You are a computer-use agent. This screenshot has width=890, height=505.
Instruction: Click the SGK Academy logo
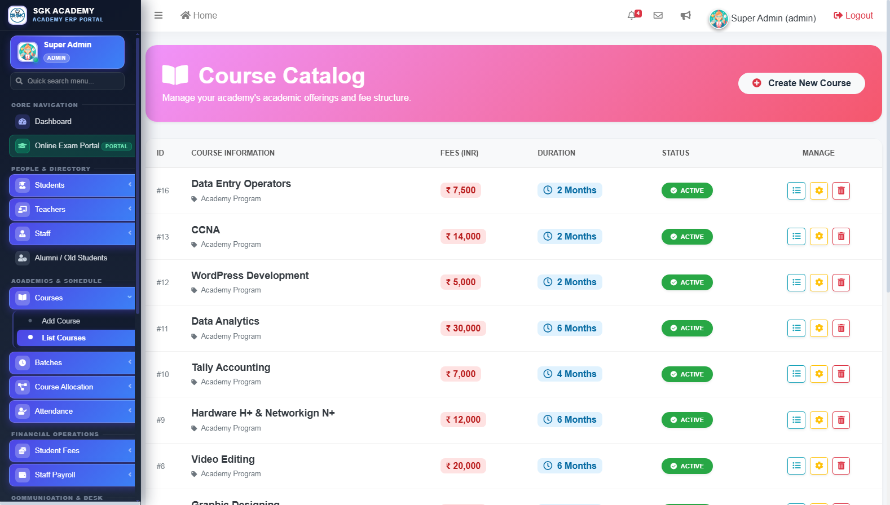(x=17, y=15)
